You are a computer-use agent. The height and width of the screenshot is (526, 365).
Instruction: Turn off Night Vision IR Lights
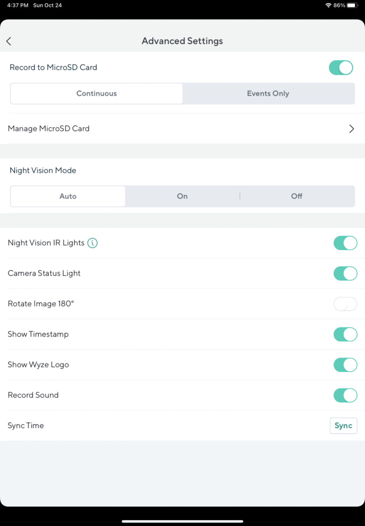[345, 243]
